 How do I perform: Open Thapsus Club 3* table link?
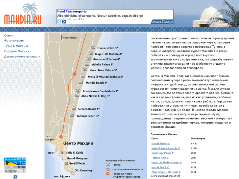click(x=160, y=158)
